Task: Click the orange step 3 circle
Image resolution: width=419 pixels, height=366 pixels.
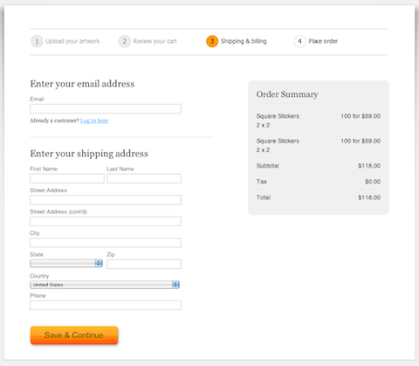Action: (x=212, y=41)
